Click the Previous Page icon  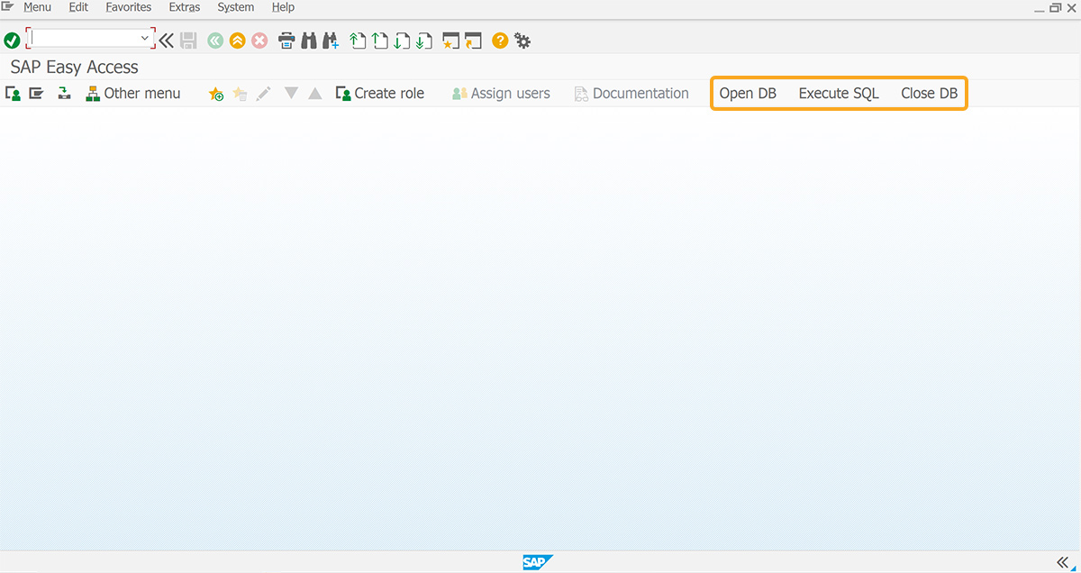380,41
